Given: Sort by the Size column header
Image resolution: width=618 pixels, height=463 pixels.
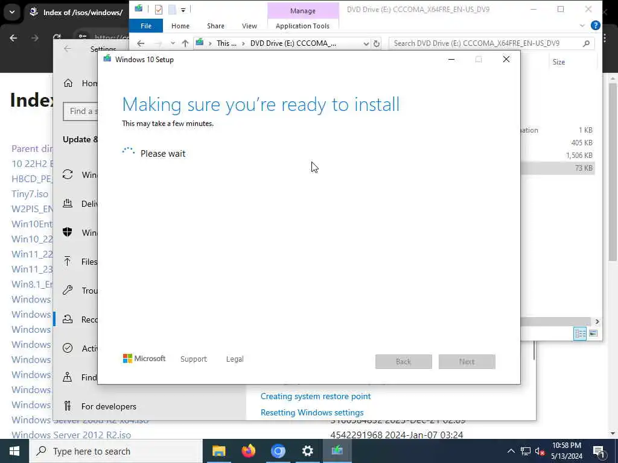Looking at the screenshot, I should 559,62.
